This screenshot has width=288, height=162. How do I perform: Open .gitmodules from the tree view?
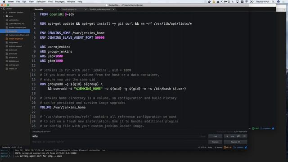click(x=13, y=20)
